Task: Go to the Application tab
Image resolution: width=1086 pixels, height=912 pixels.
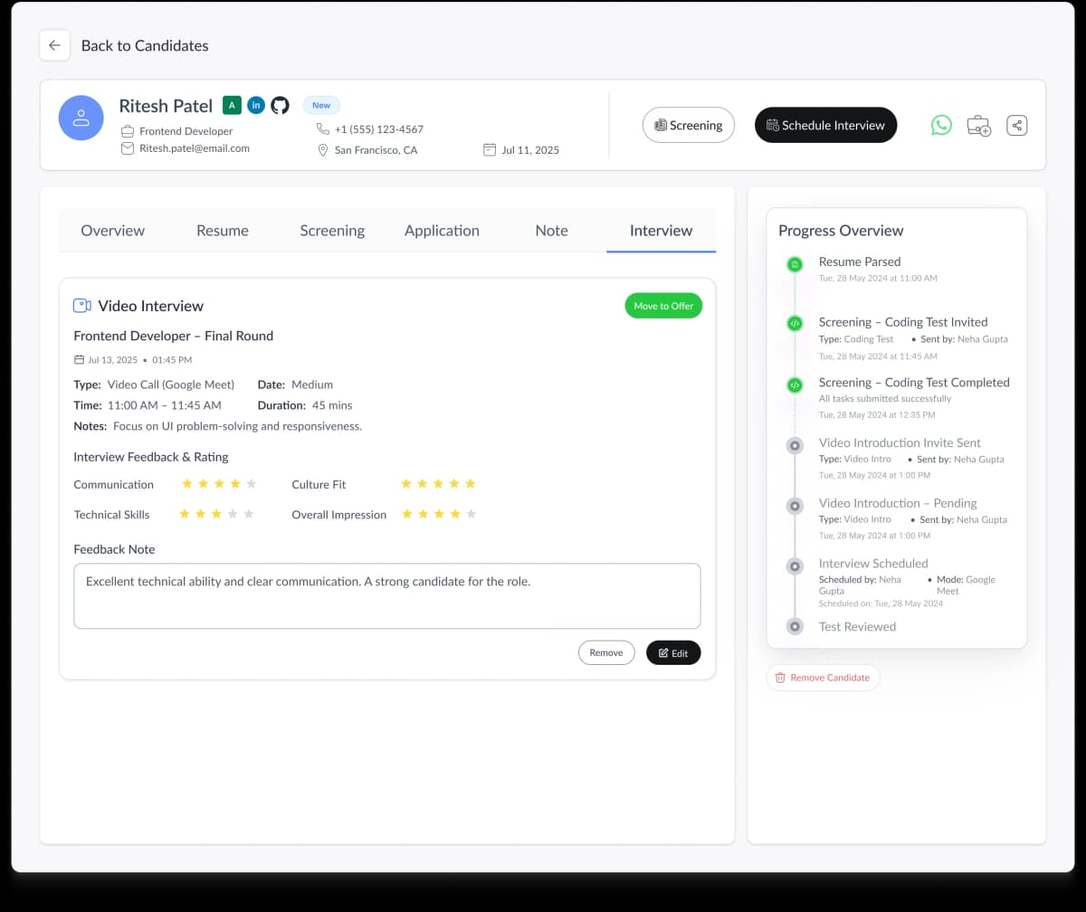Action: pyautogui.click(x=442, y=231)
